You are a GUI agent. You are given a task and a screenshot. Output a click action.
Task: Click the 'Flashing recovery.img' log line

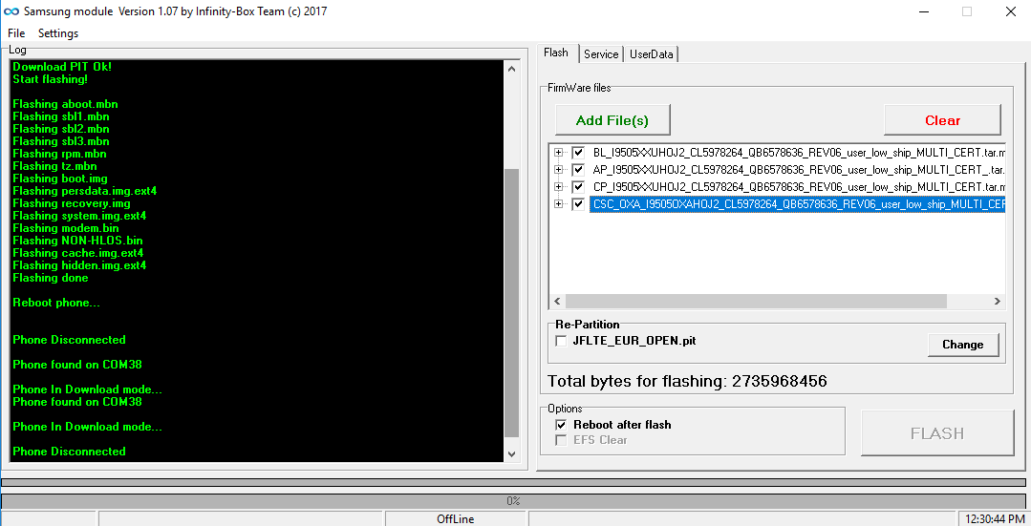(72, 203)
